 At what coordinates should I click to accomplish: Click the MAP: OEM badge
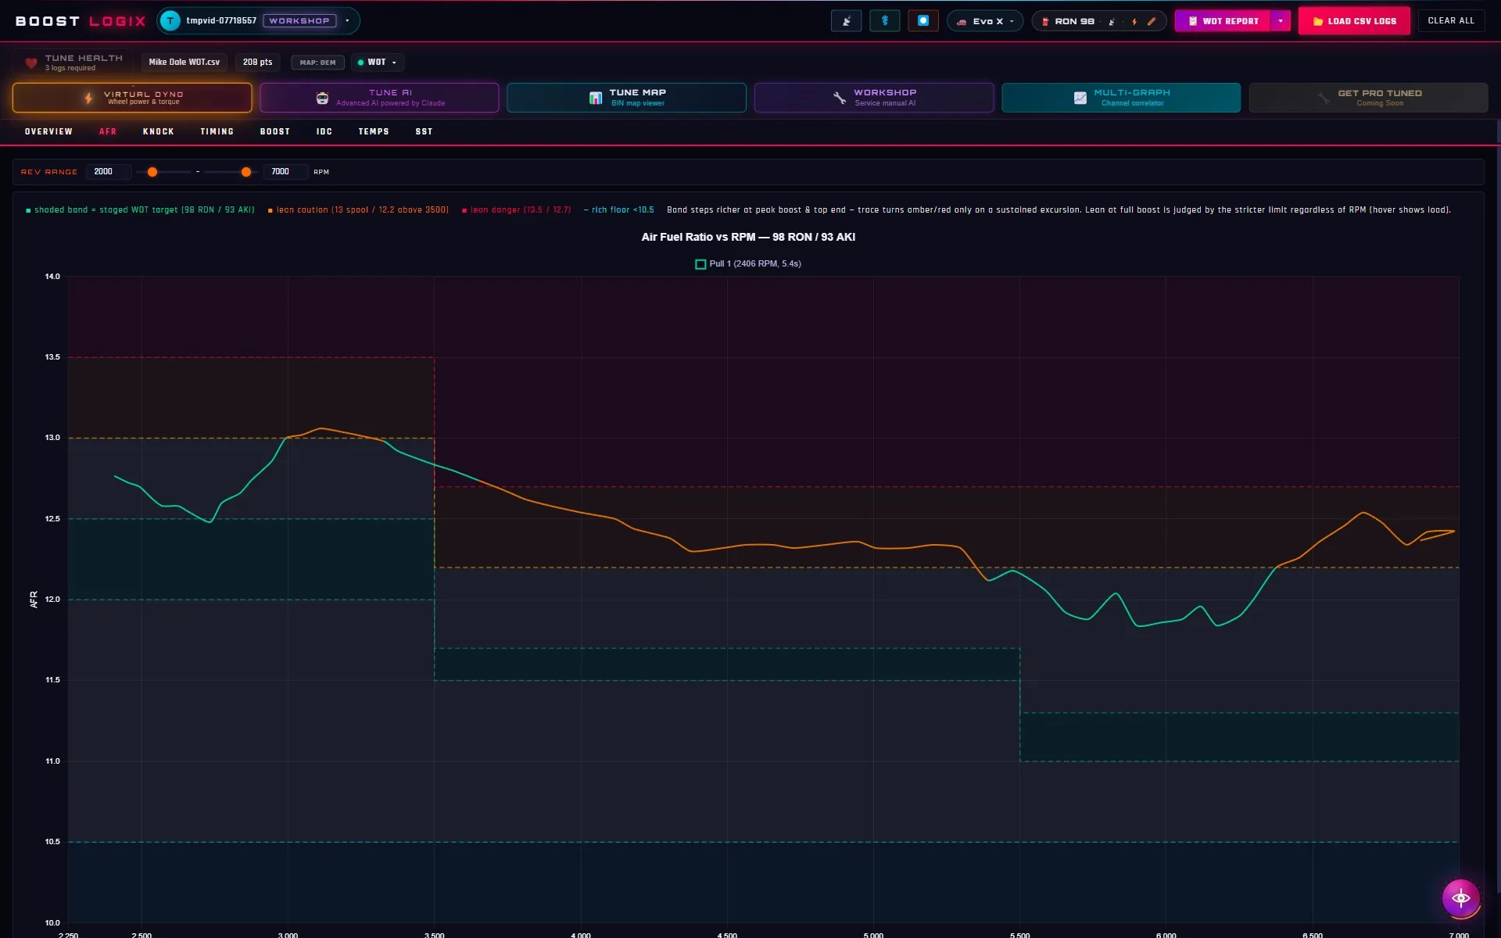pos(317,63)
